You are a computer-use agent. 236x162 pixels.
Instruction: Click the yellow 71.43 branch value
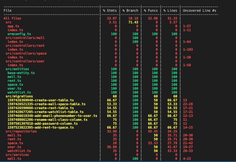coord(133,22)
